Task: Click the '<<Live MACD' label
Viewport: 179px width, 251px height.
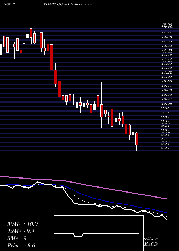Action: (151, 242)
